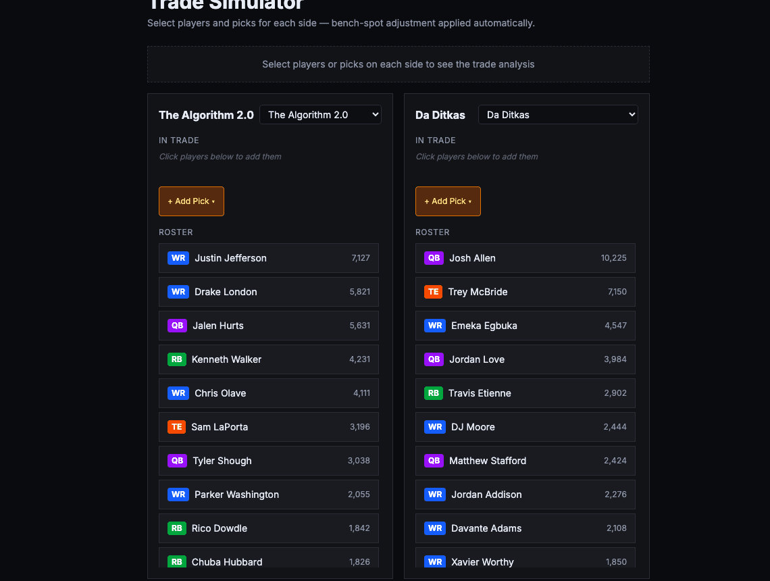Click the RB badge beside Travis Etienne

(434, 393)
